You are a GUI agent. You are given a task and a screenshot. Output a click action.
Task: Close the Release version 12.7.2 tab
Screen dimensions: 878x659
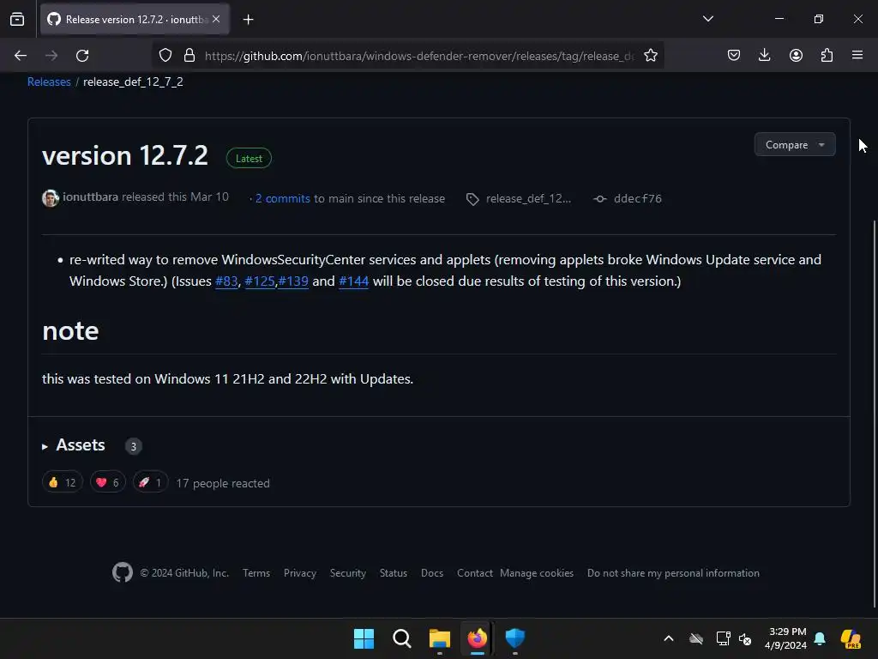point(216,19)
